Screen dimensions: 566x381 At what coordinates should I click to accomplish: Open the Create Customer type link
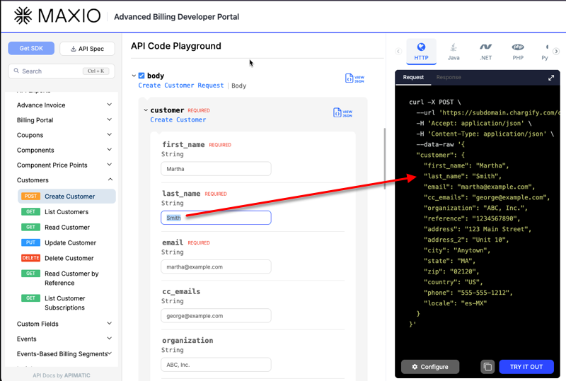(x=178, y=119)
